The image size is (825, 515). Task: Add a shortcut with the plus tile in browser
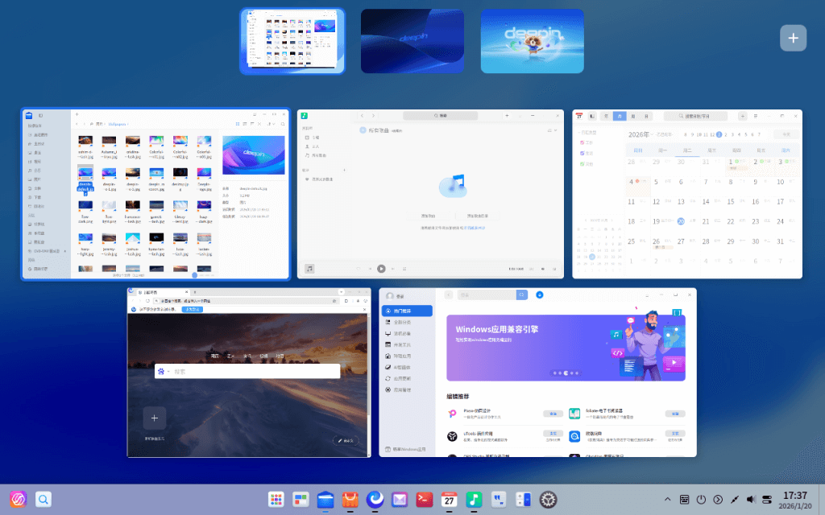[154, 418]
